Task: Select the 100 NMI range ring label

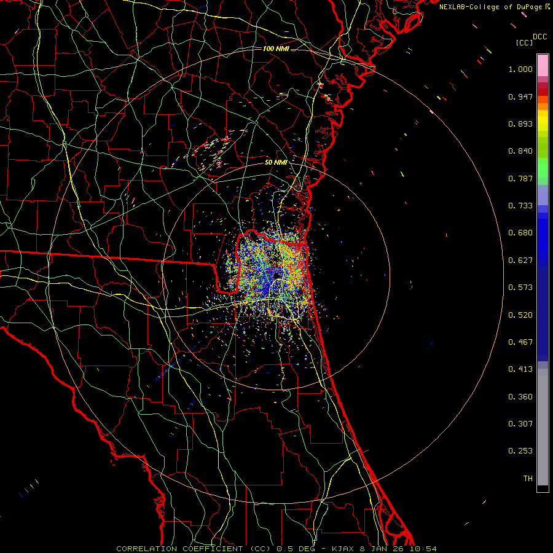Action: coord(276,49)
